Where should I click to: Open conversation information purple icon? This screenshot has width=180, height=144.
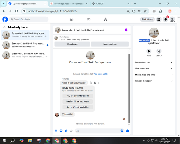[126, 30]
